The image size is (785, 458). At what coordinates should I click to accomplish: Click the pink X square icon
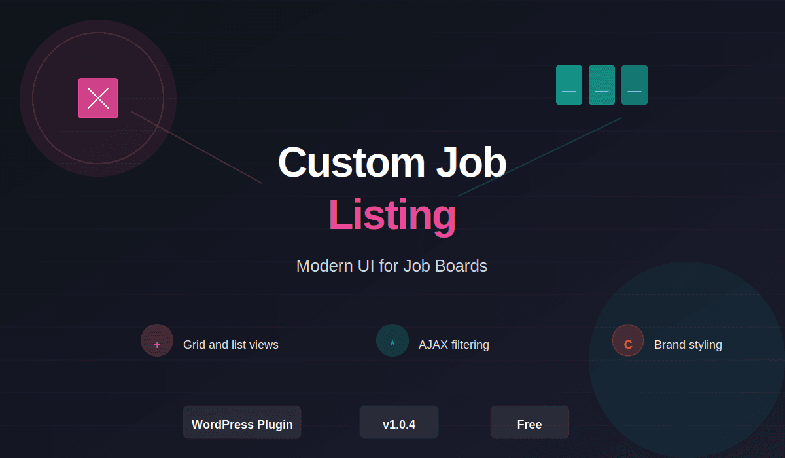(x=98, y=98)
